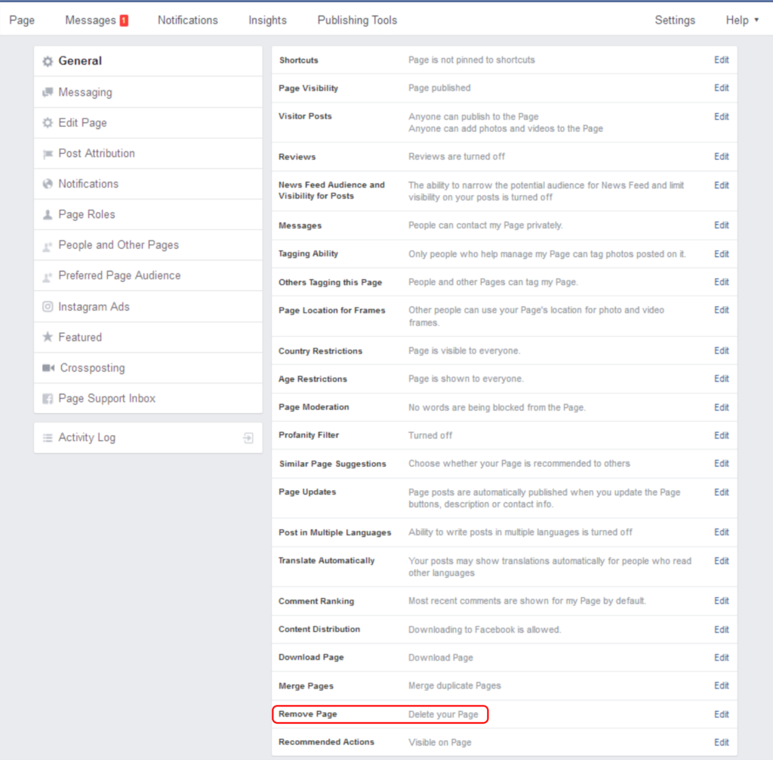Click the gear icon beside General
Screen dimensions: 773x760
coord(48,61)
